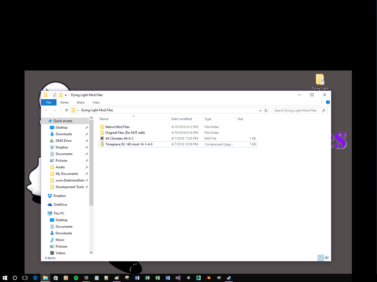Open Microsoft Excel from taskbar
This screenshot has height=282, width=377.
[x=147, y=278]
